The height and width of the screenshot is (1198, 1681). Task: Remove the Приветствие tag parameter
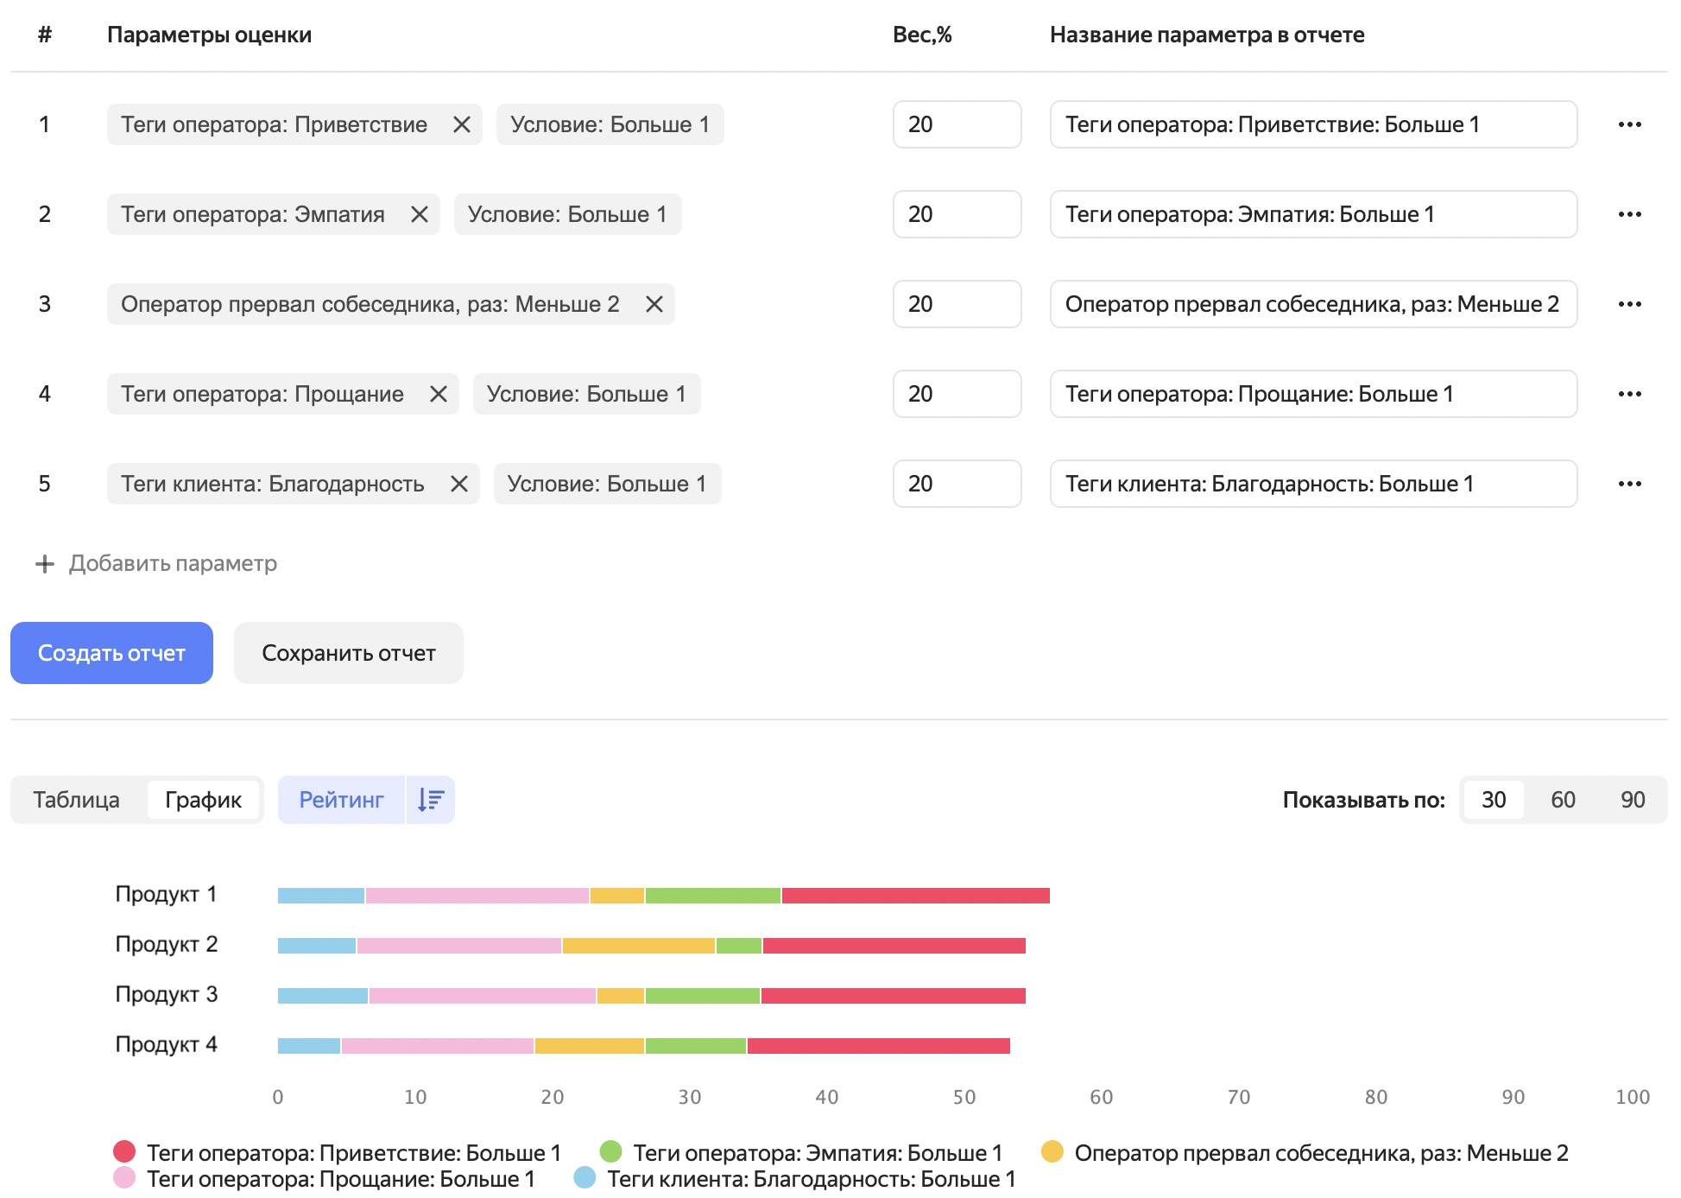[462, 124]
